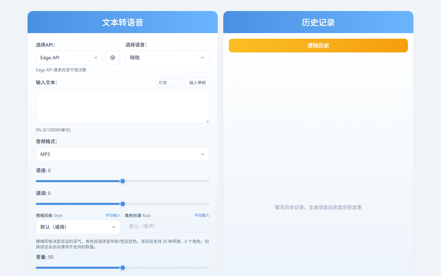Click the 音量: 50 label
The height and width of the screenshot is (276, 441).
45,257
